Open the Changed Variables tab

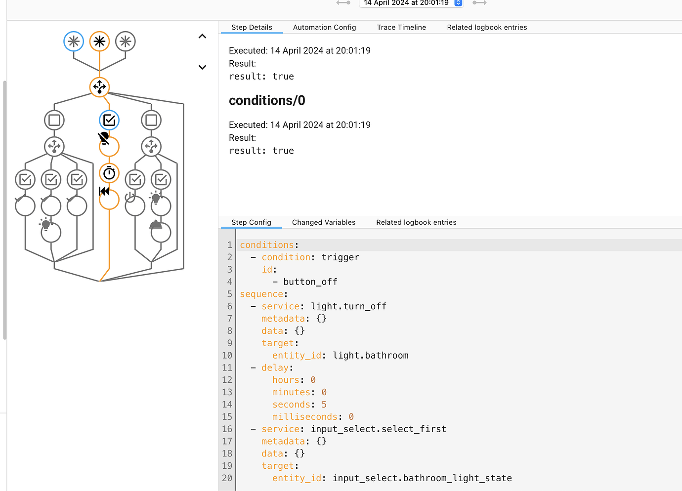click(x=324, y=222)
